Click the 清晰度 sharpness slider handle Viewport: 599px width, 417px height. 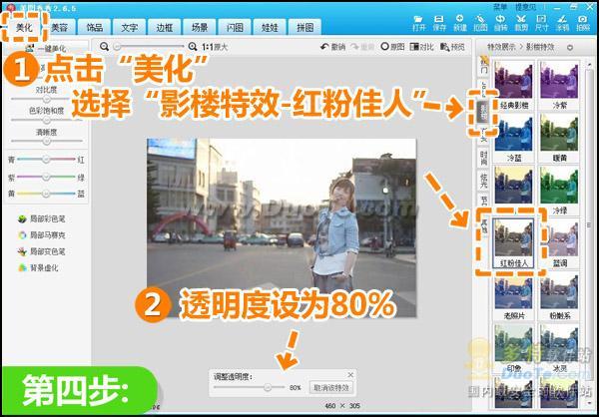[46, 141]
